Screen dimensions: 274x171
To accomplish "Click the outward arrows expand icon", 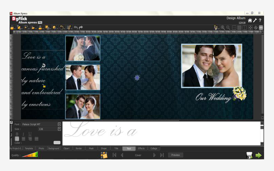I will click(x=256, y=28).
